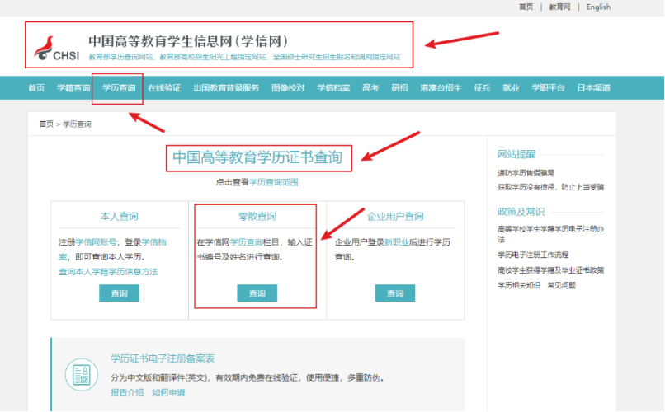665x412 pixels.
Task: Select 港澳台招生 in navigation
Action: (441, 87)
